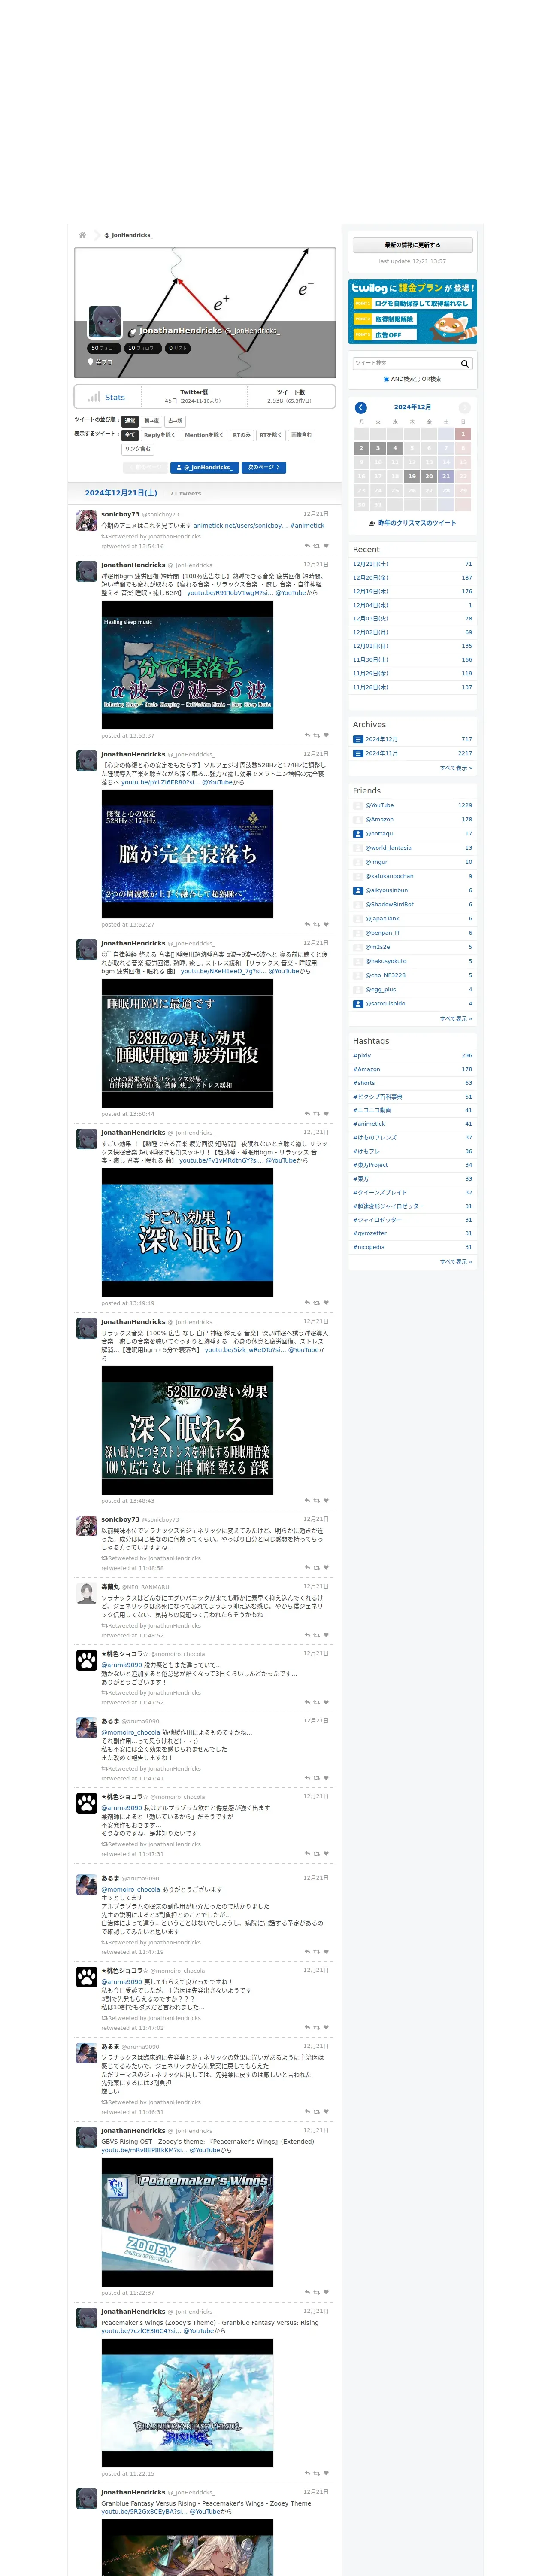The width and height of the screenshot is (551, 2576).
Task: Open the #animetick hashtag in sidebar
Action: [369, 1123]
